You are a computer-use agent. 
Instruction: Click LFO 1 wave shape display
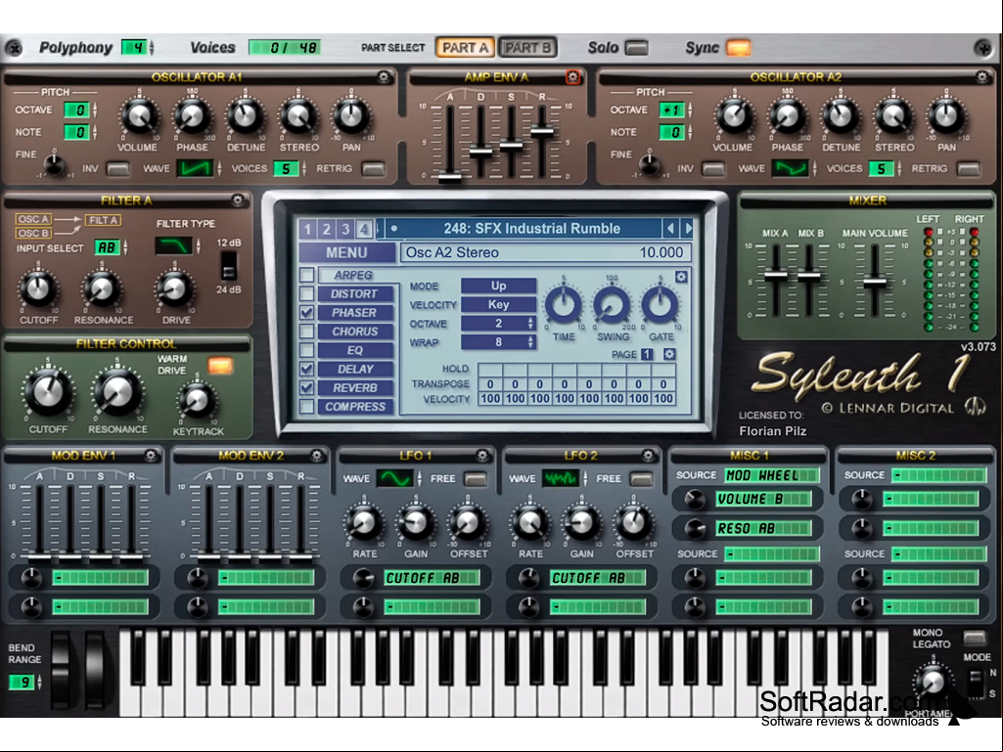(x=394, y=478)
